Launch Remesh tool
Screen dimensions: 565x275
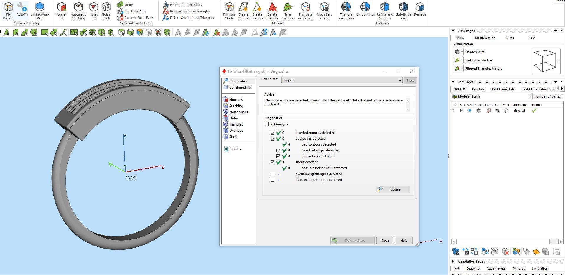tap(420, 9)
